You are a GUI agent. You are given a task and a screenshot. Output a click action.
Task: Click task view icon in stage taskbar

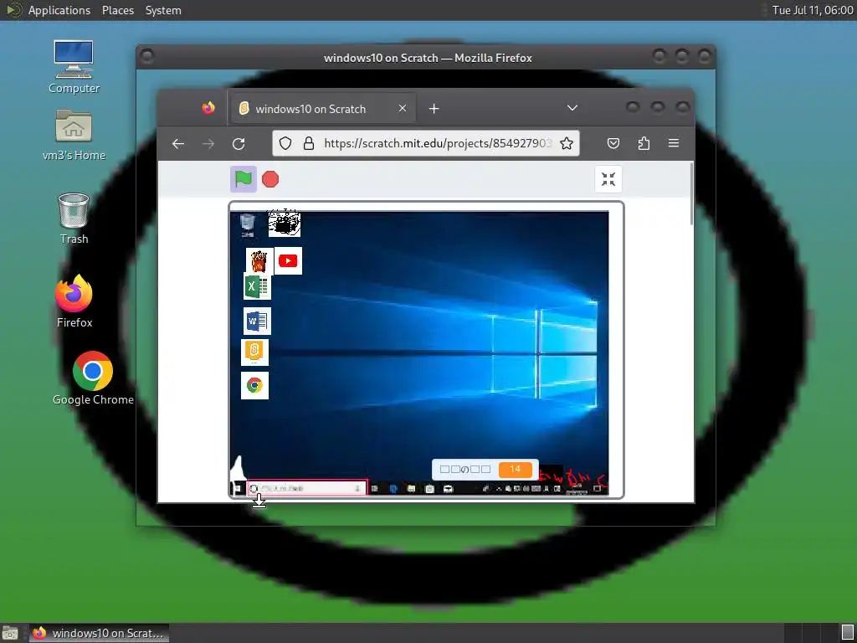374,489
